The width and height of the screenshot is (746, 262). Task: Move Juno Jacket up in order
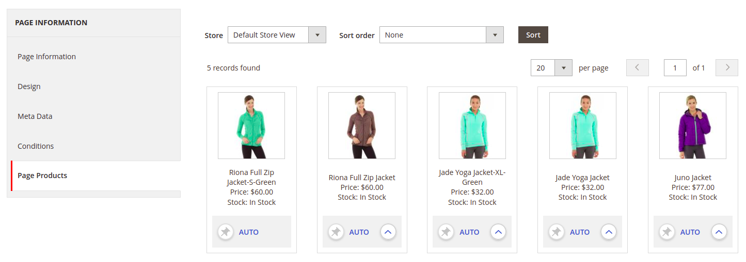[719, 232]
